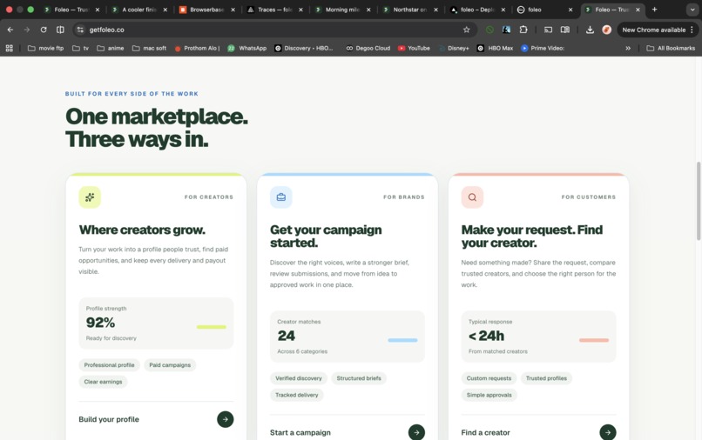The width and height of the screenshot is (702, 440).
Task: Switch to the Morning tab
Action: click(x=341, y=10)
